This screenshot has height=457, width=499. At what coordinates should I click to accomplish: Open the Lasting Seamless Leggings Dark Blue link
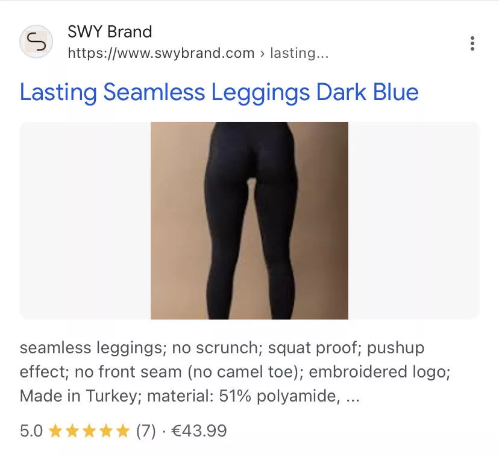[x=219, y=92]
